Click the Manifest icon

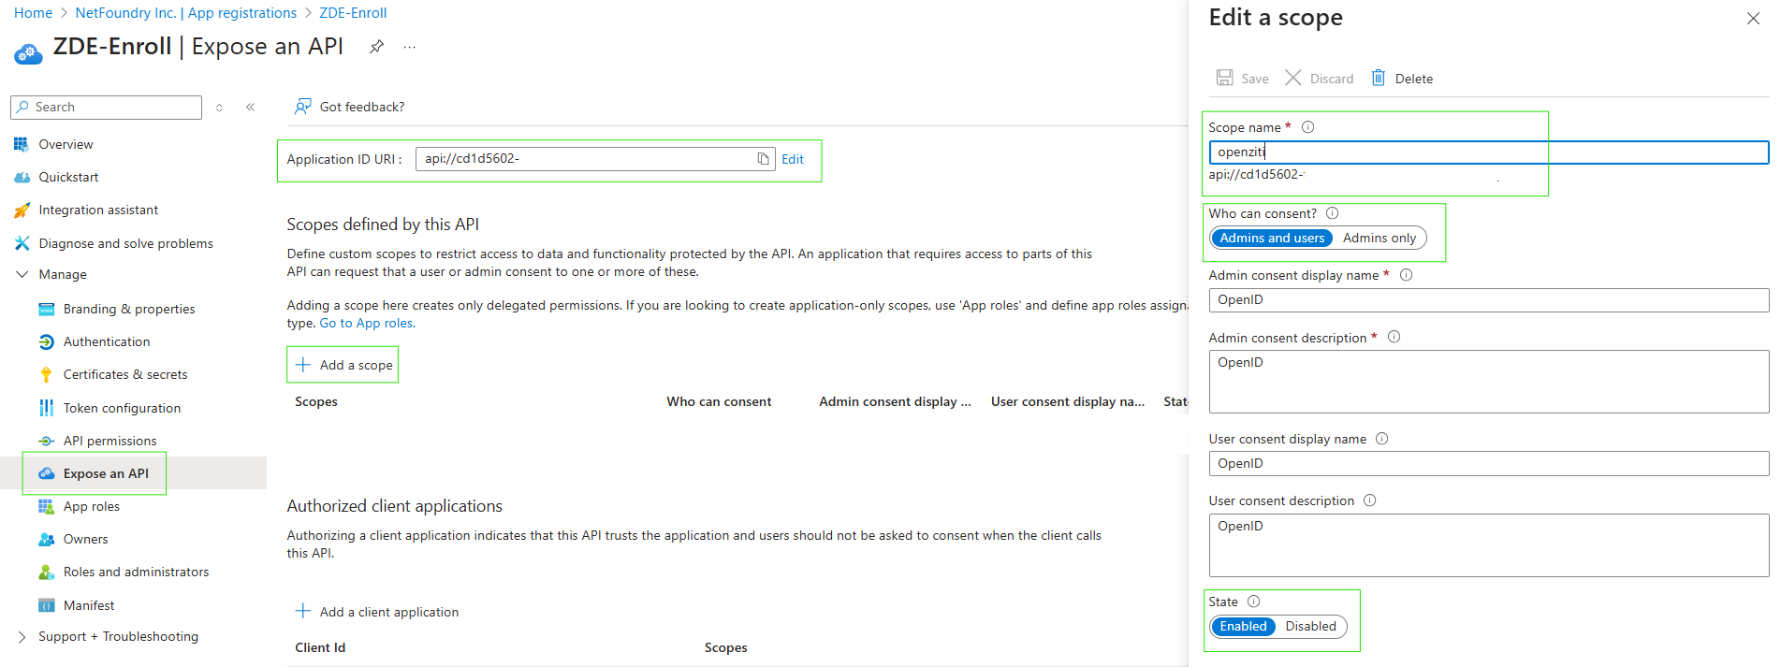click(x=46, y=605)
